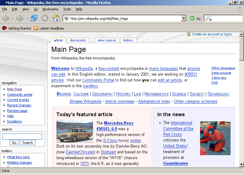244x175 pixels.
Task: Browse the Mathematics category
Action: (156, 94)
